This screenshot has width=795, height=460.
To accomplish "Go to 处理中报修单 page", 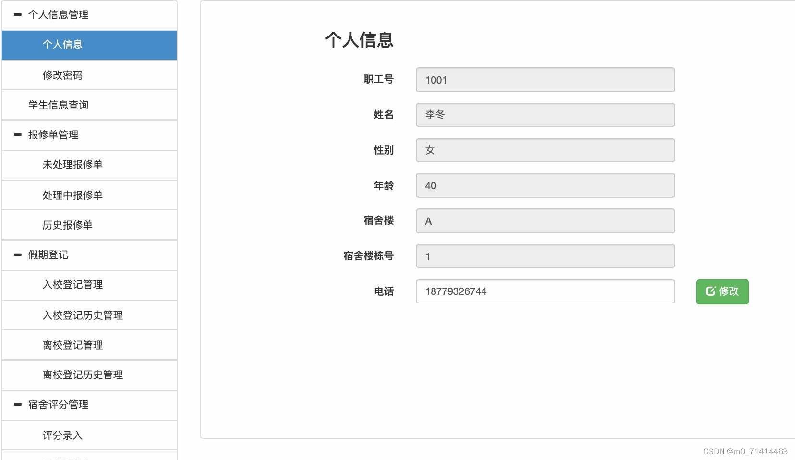I will tap(89, 195).
